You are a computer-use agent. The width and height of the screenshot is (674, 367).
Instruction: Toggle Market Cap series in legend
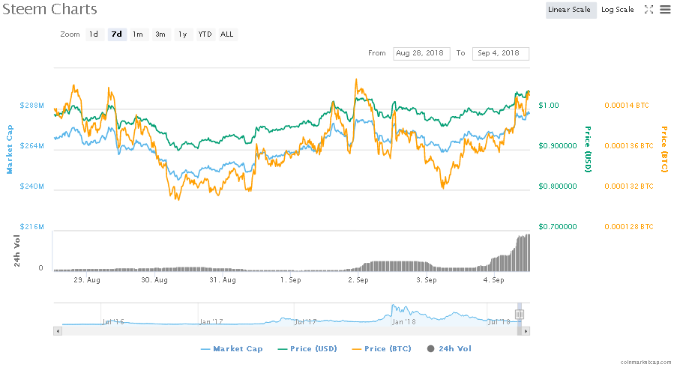click(232, 349)
